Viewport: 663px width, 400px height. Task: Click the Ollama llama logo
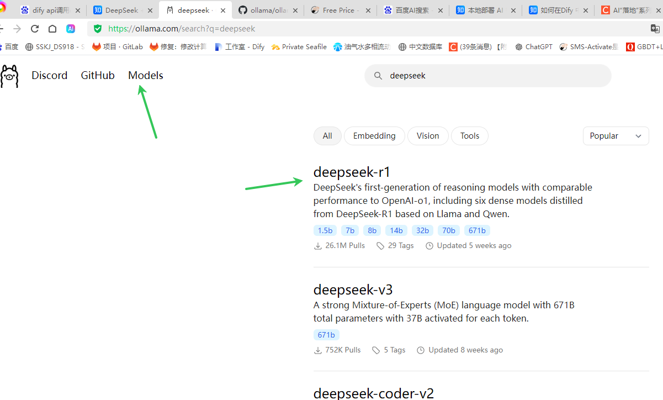(x=9, y=76)
